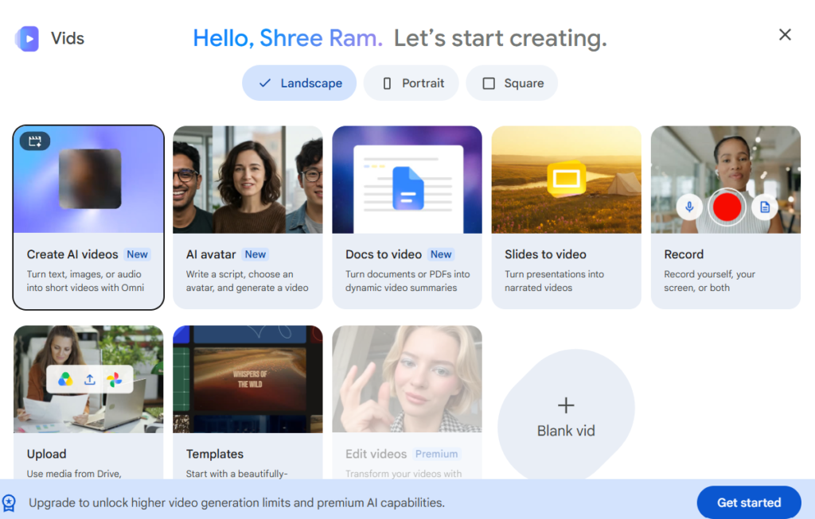Click the "Record yourself, your screen, or both" description
815x519 pixels.
(x=709, y=281)
